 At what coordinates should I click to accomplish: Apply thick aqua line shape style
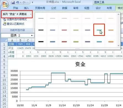[99, 42]
